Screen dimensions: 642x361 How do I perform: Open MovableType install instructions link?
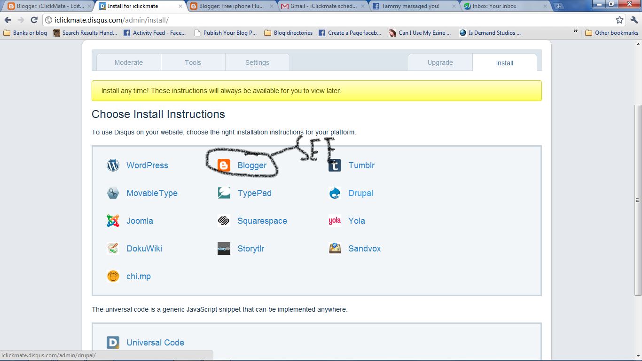pos(152,193)
